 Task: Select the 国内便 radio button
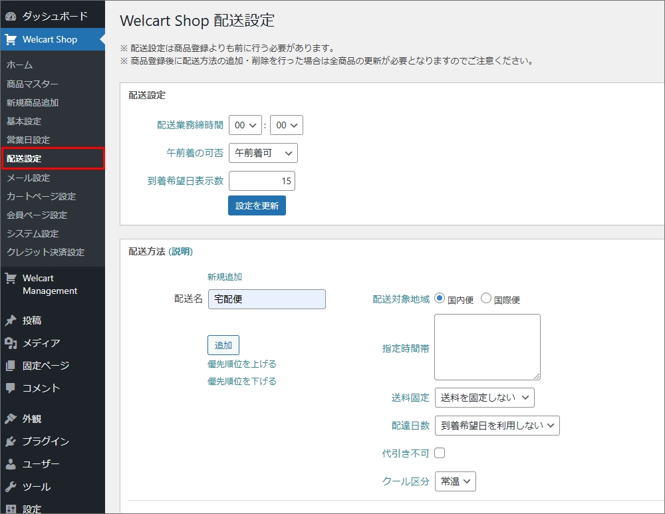tap(440, 299)
